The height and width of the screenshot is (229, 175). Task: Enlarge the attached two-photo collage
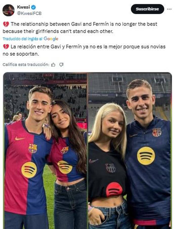point(87,150)
